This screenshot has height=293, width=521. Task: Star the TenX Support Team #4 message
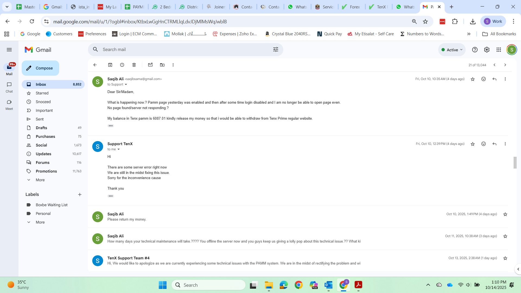[x=505, y=258]
